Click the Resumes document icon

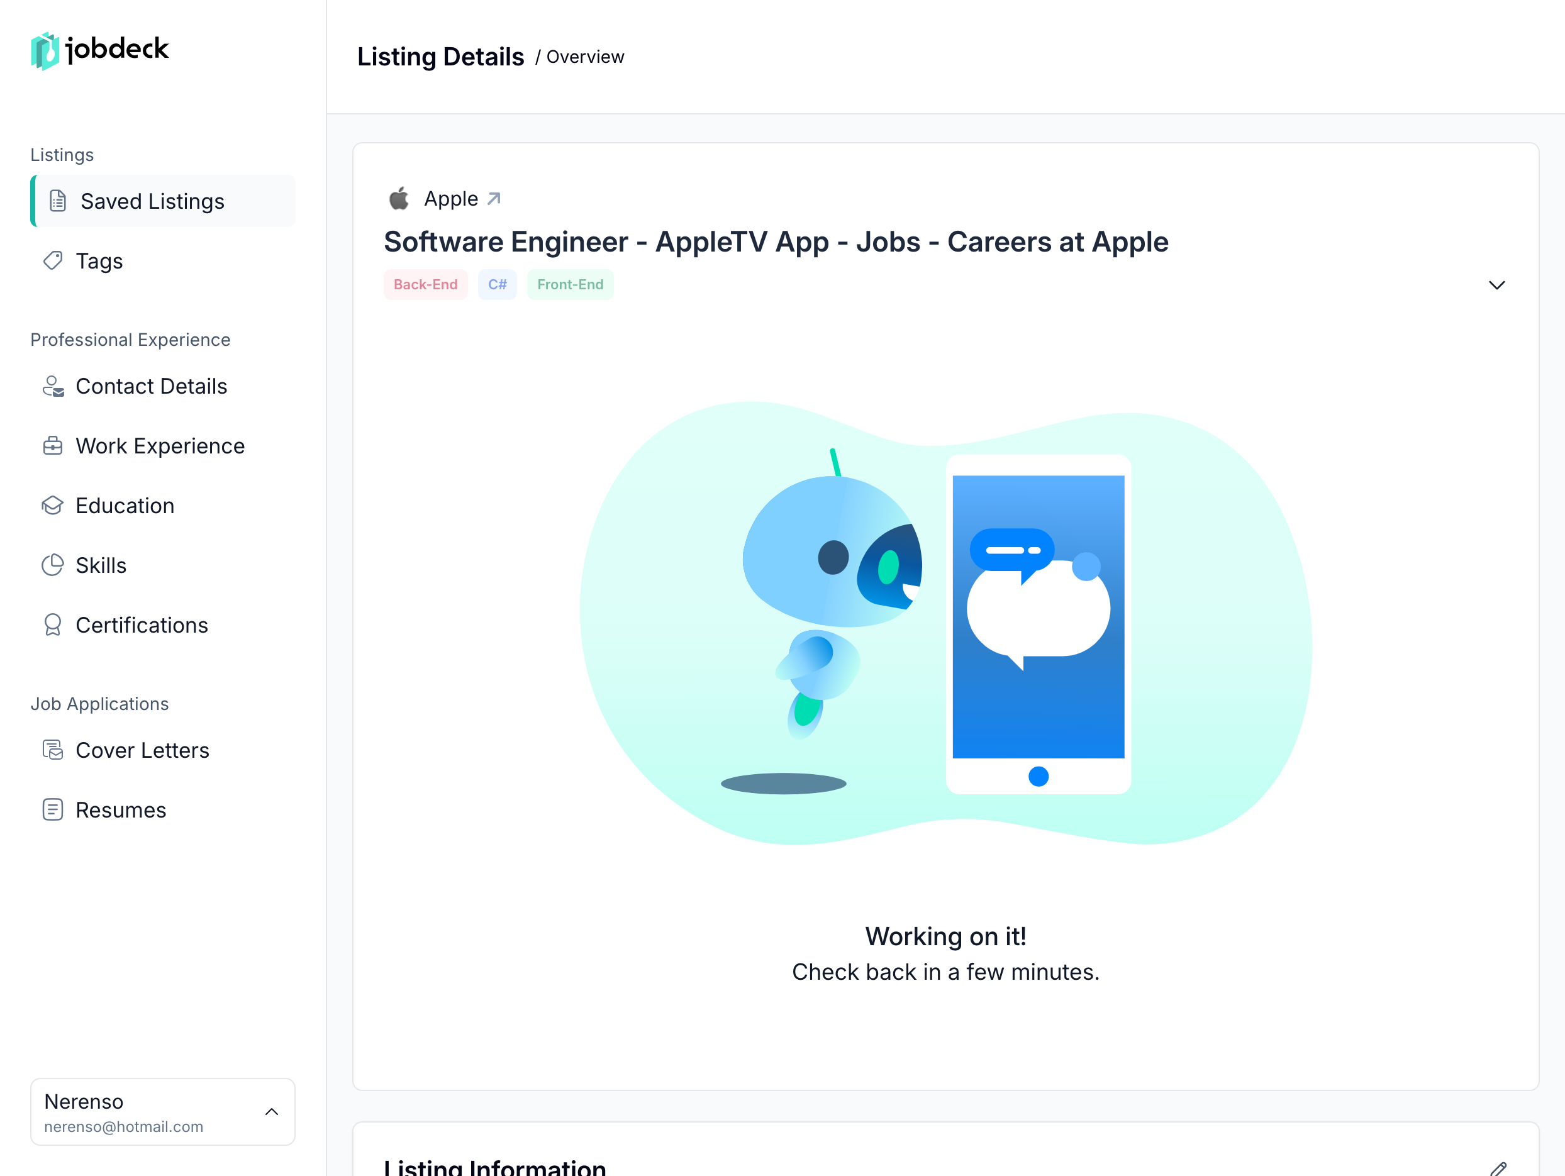pyautogui.click(x=53, y=810)
